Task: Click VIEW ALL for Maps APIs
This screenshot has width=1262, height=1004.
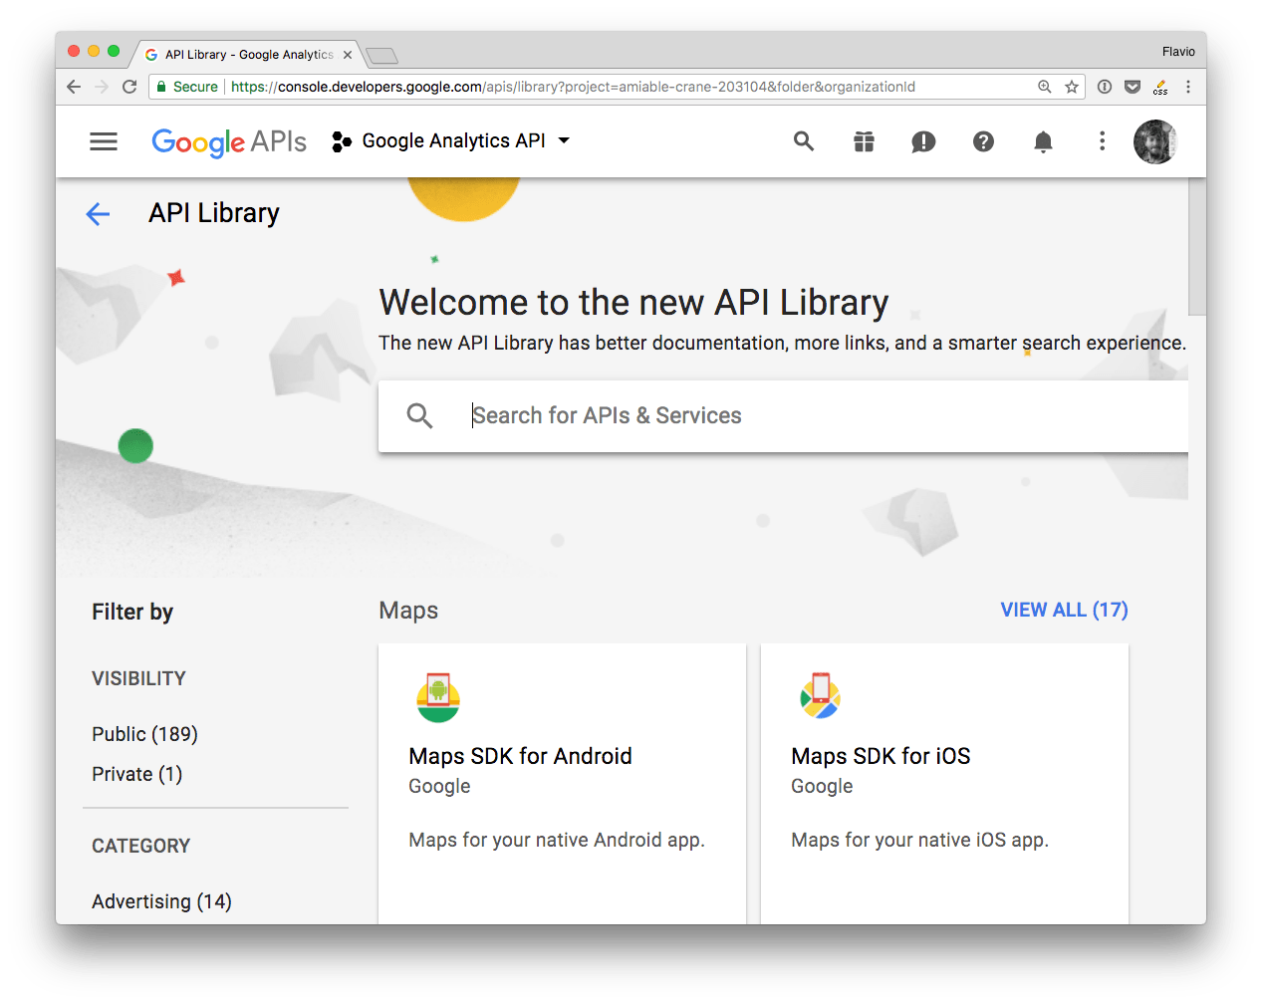Action: [1064, 610]
